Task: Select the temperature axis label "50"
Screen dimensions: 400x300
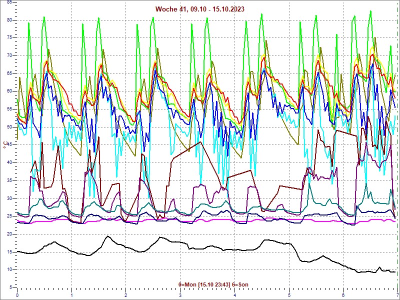Action: 9,127
